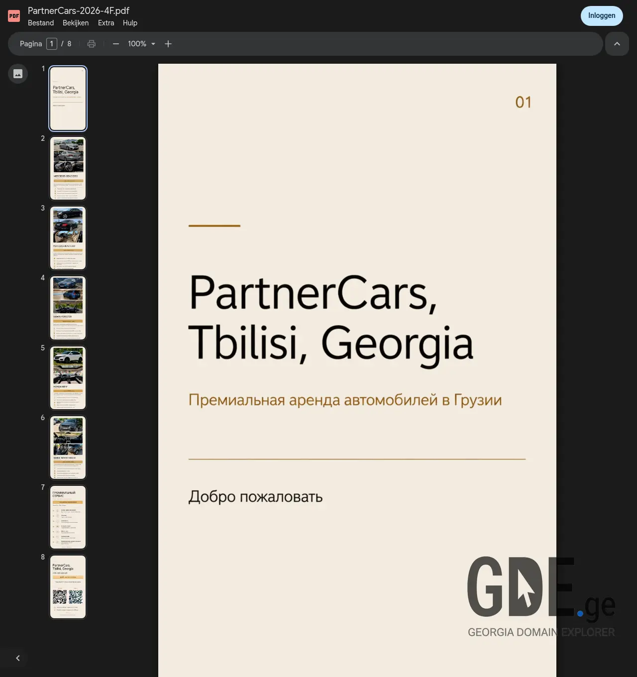Select page 2 thumbnail Mercedes-Benz E350
Screen dimensions: 637x677
pyautogui.click(x=68, y=168)
